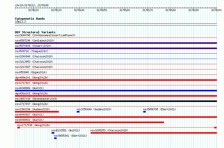Select the red nsv3340294 Audano2019 bar

37,112
